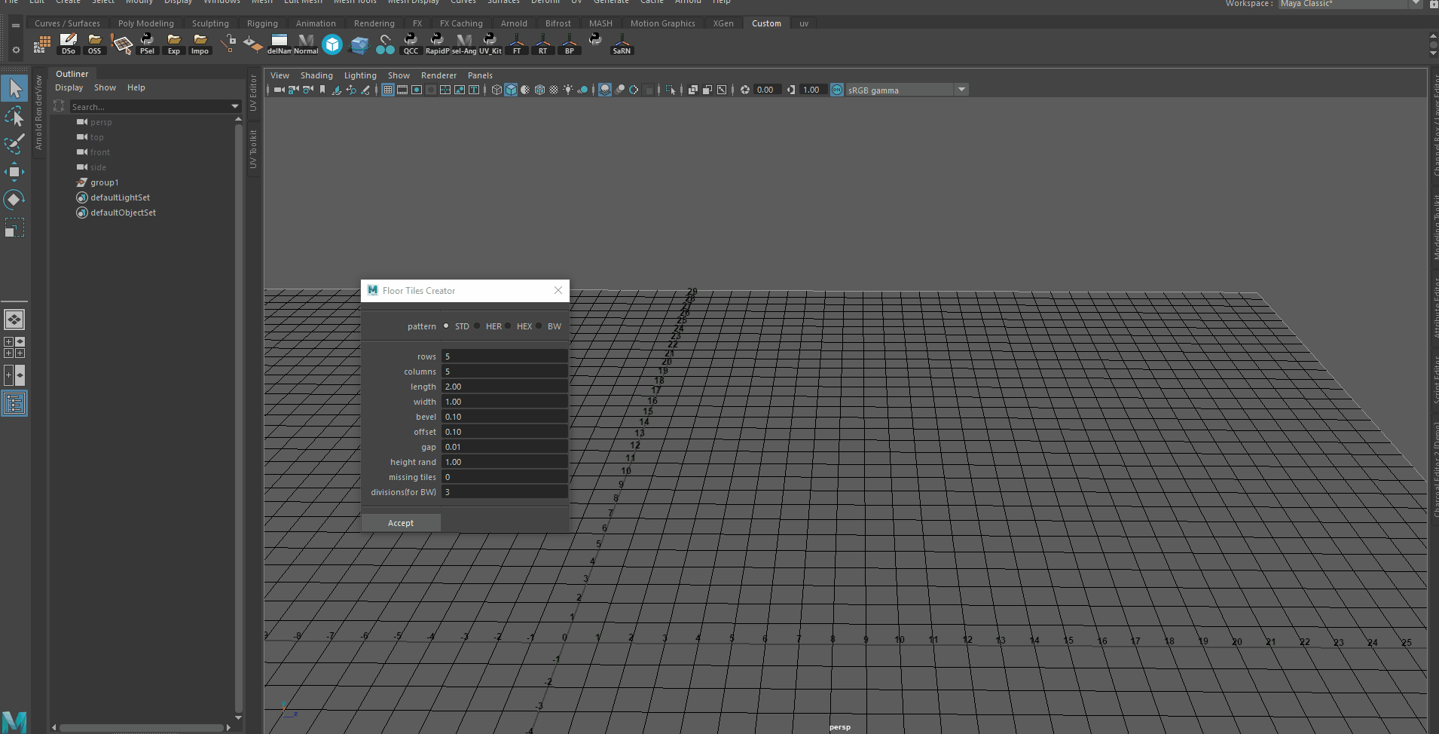Open Outliner Display menu
1439x734 pixels.
click(69, 87)
